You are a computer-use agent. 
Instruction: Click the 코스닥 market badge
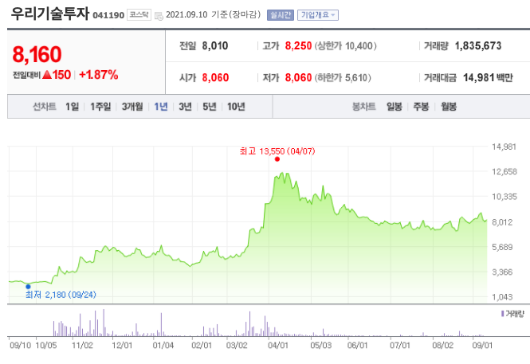click(x=139, y=15)
